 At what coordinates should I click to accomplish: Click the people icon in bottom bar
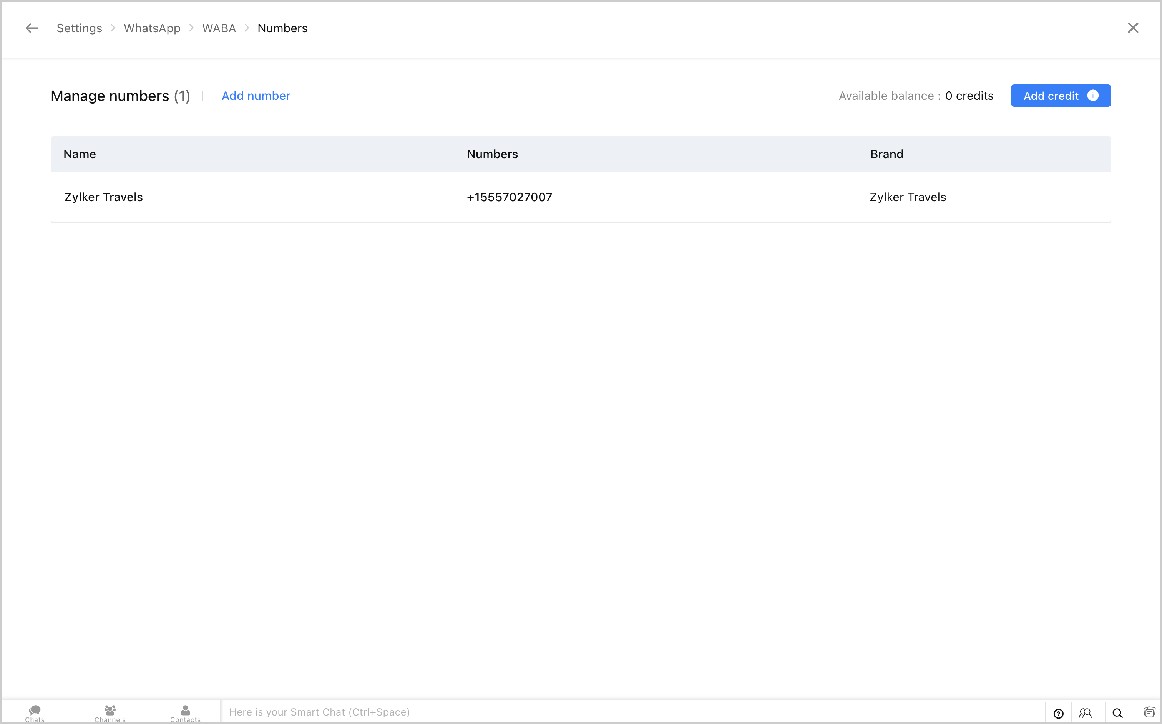[1085, 713]
